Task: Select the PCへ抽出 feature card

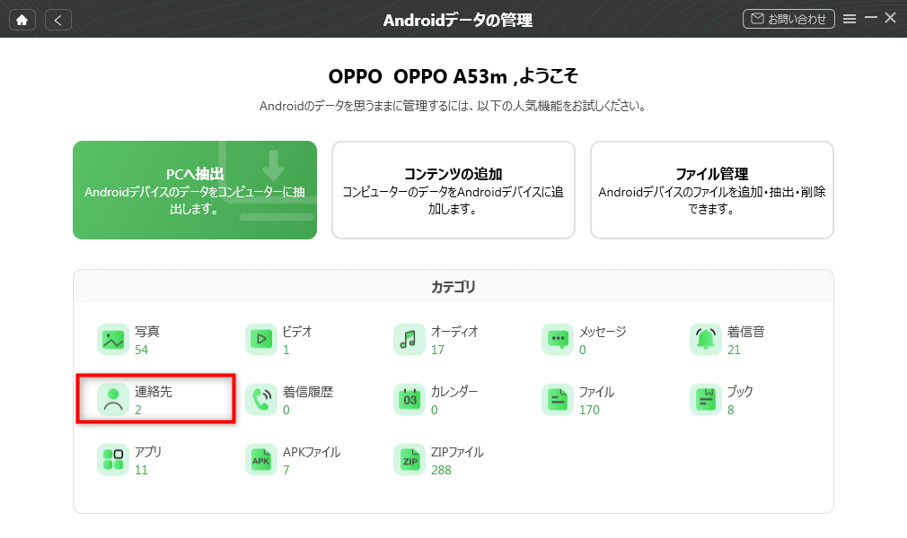Action: 195,190
